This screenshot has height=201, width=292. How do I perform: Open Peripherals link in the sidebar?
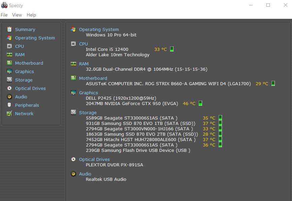click(x=27, y=105)
